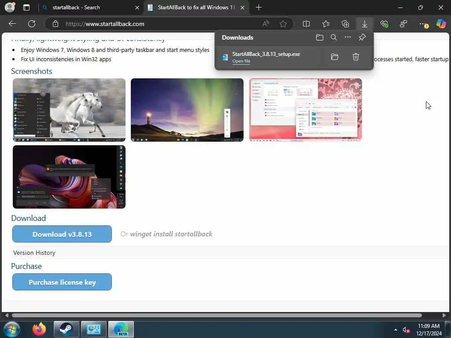451x338 pixels.
Task: Open Steam from taskbar
Action: pyautogui.click(x=66, y=329)
